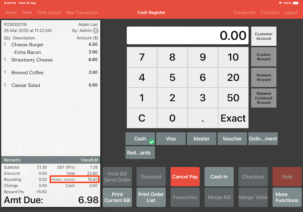This screenshot has width=303, height=212.
Task: Tap keypad digit 0
Action: point(172,118)
